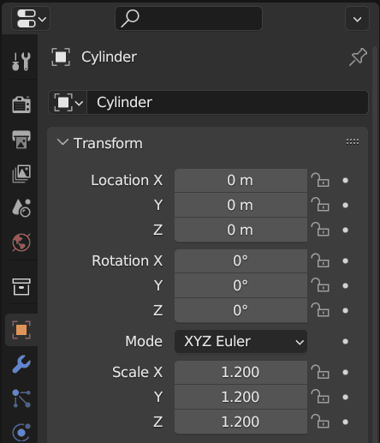380x443 pixels.
Task: Toggle lock on Scale Y
Action: point(320,397)
